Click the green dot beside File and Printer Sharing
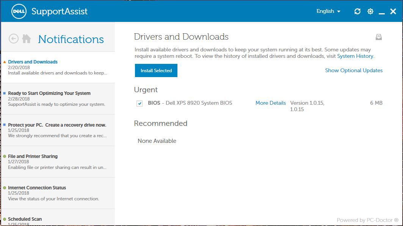Screen dimensions: 403x226 [5, 156]
